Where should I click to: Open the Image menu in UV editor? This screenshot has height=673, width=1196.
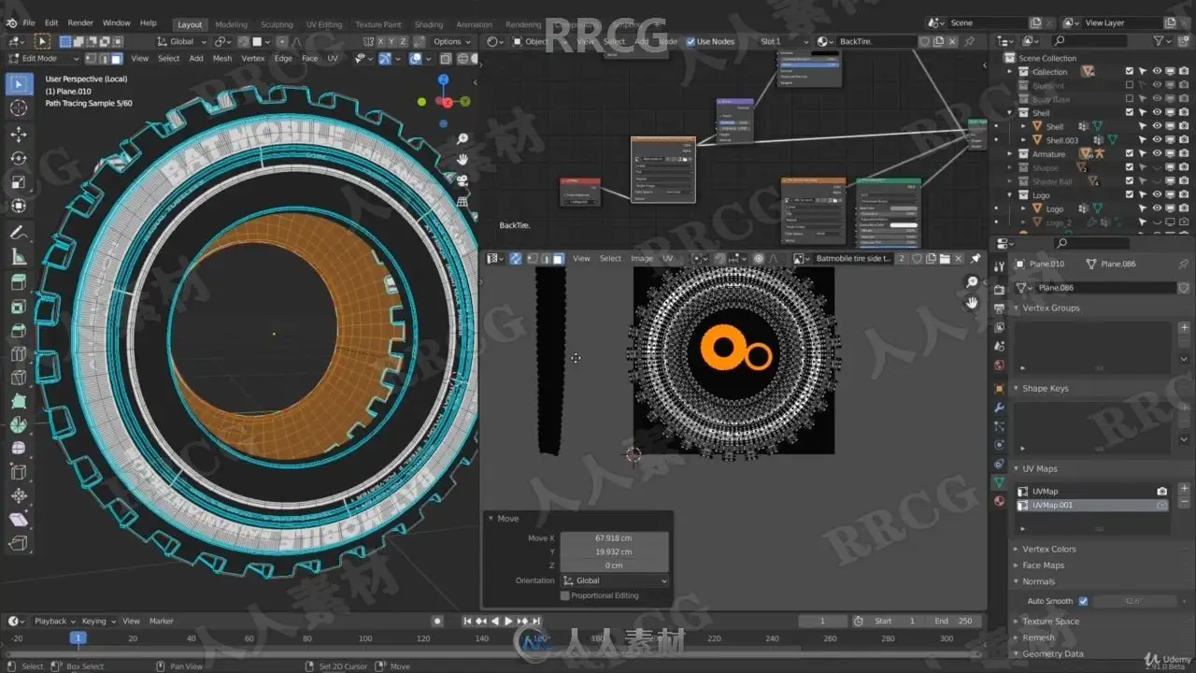pos(641,258)
